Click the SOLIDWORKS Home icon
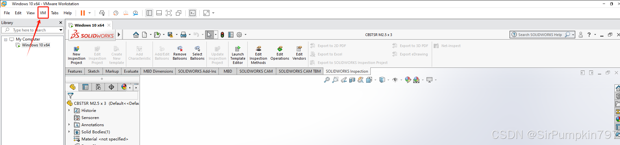Screen dimensions: 620x145 pyautogui.click(x=136, y=35)
